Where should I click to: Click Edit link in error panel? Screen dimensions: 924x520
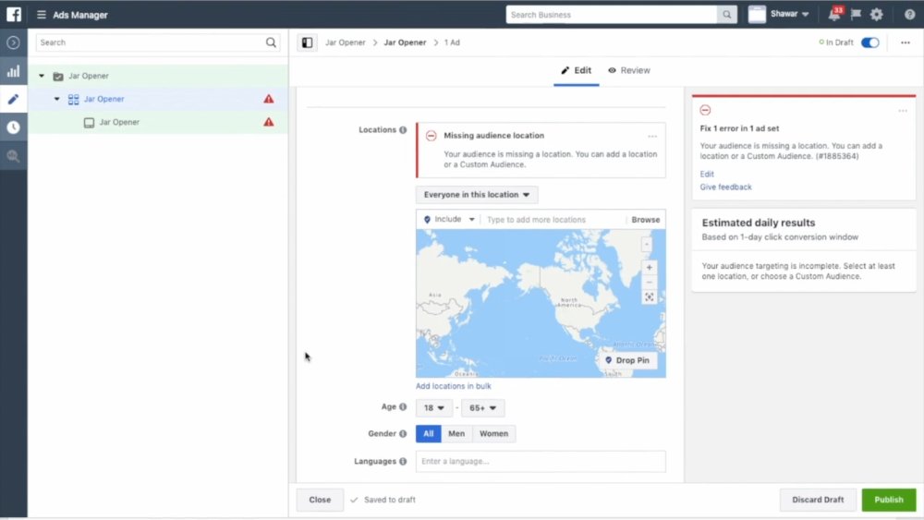pos(707,175)
